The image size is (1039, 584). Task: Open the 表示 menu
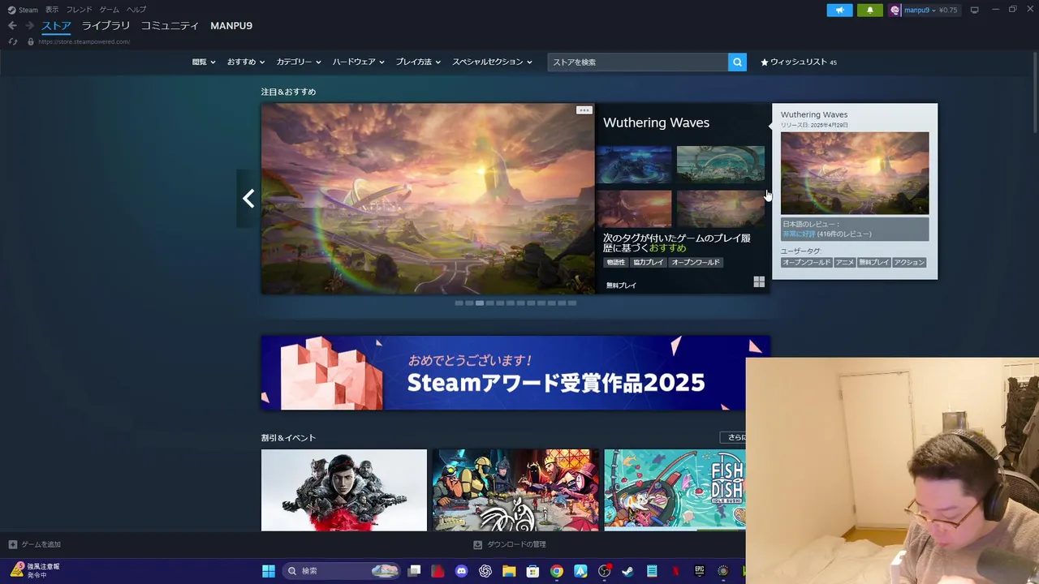pos(52,10)
